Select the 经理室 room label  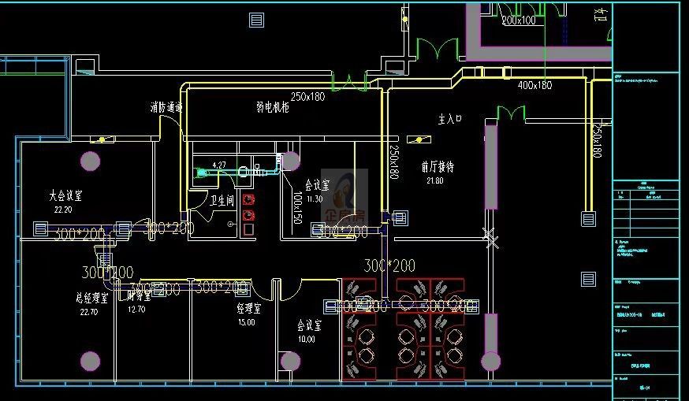[248, 309]
